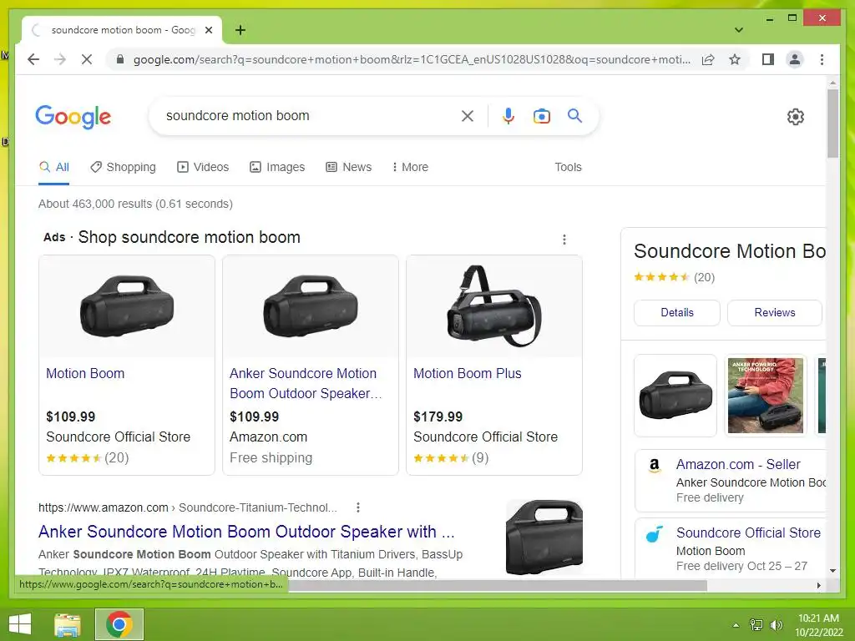Click the vertical scrollbar thumb

(832, 124)
